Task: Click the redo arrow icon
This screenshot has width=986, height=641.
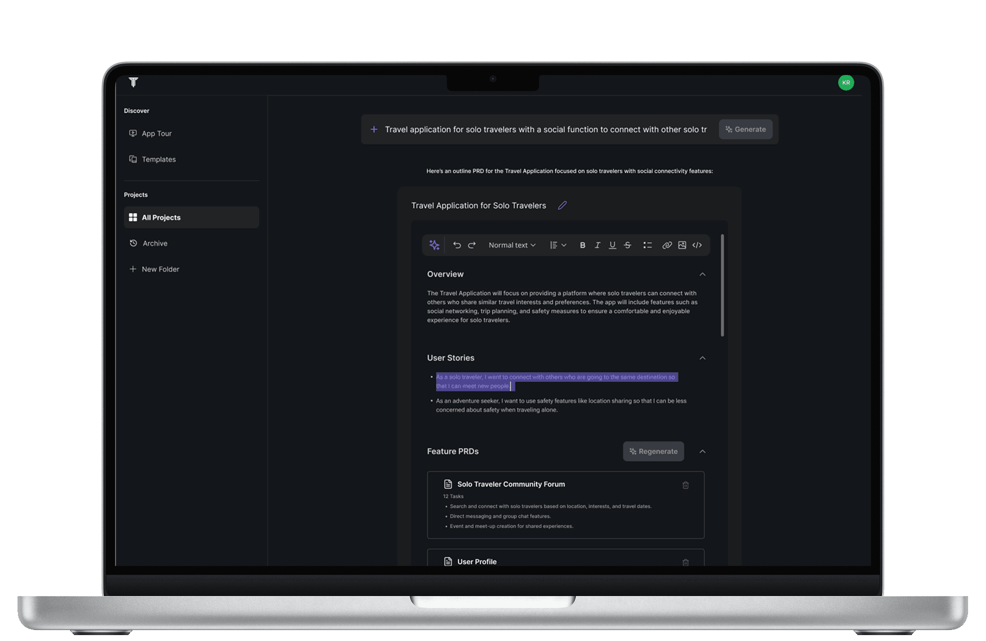Action: pos(471,245)
